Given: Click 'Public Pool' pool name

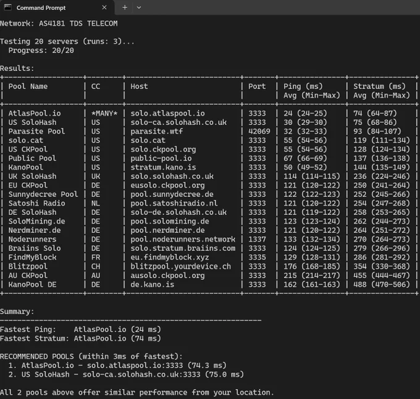Looking at the screenshot, I should coord(32,159).
